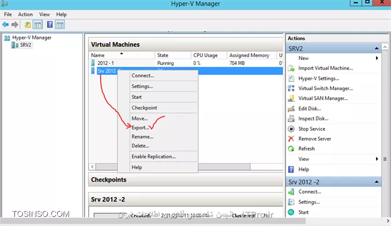
Task: Toggle the Show/Hide Action Pane toolbar icon
Action: [60, 24]
